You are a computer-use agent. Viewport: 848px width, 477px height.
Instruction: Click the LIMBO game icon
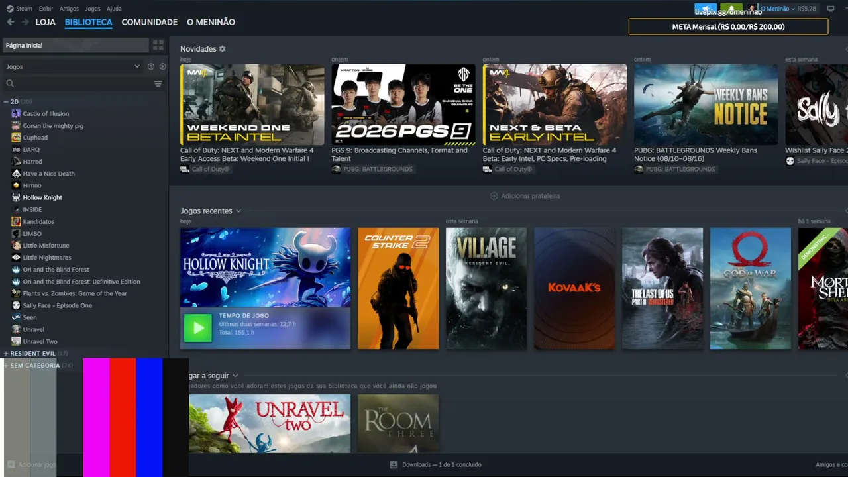(16, 233)
